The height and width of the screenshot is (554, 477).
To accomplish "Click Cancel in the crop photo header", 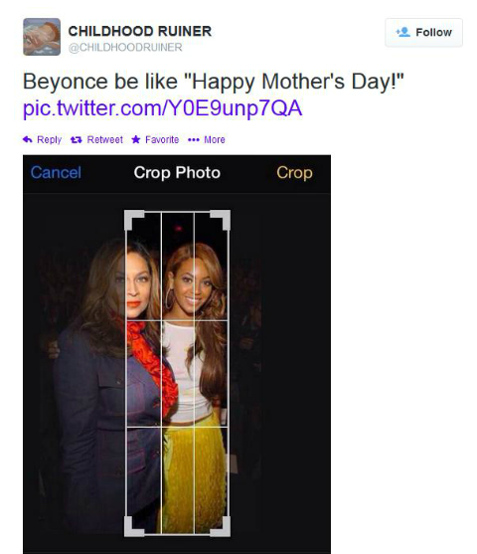I will (56, 173).
